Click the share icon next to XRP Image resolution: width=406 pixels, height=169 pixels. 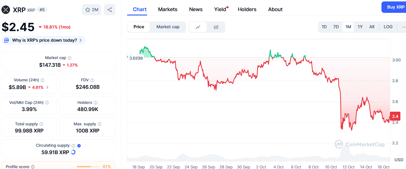click(x=110, y=10)
